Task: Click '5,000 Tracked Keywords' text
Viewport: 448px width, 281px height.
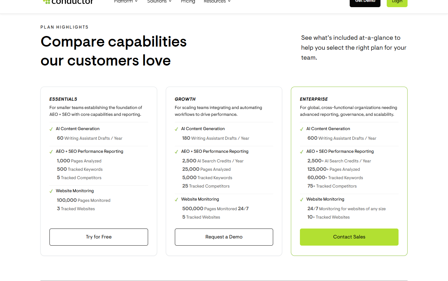Action: coord(207,178)
